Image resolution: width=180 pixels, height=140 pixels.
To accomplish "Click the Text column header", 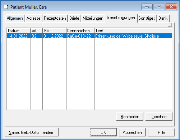I will [x=133, y=31].
